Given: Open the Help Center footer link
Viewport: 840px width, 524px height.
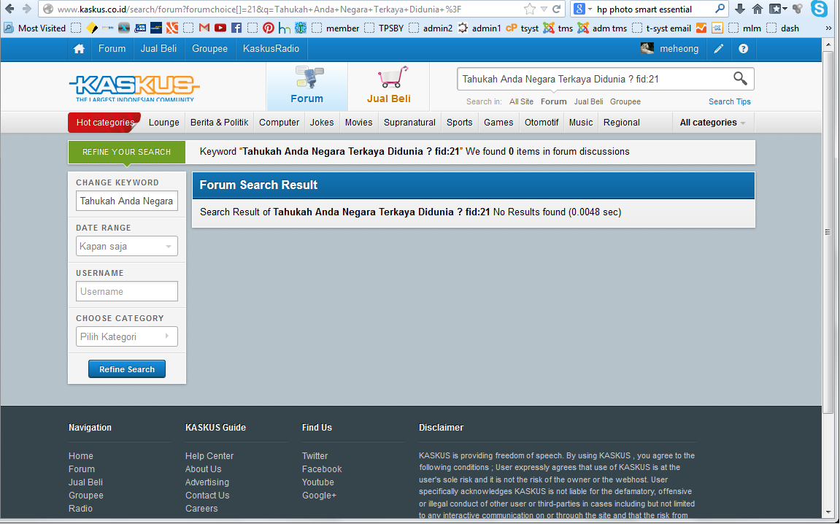Looking at the screenshot, I should (x=209, y=456).
